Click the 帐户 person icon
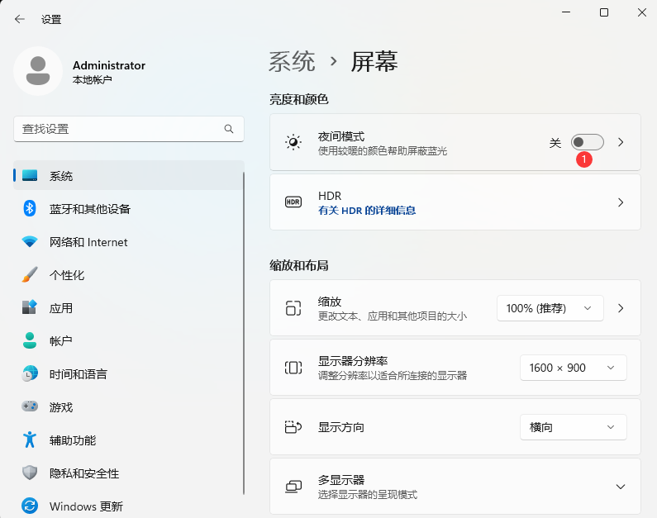The image size is (657, 518). coord(30,340)
